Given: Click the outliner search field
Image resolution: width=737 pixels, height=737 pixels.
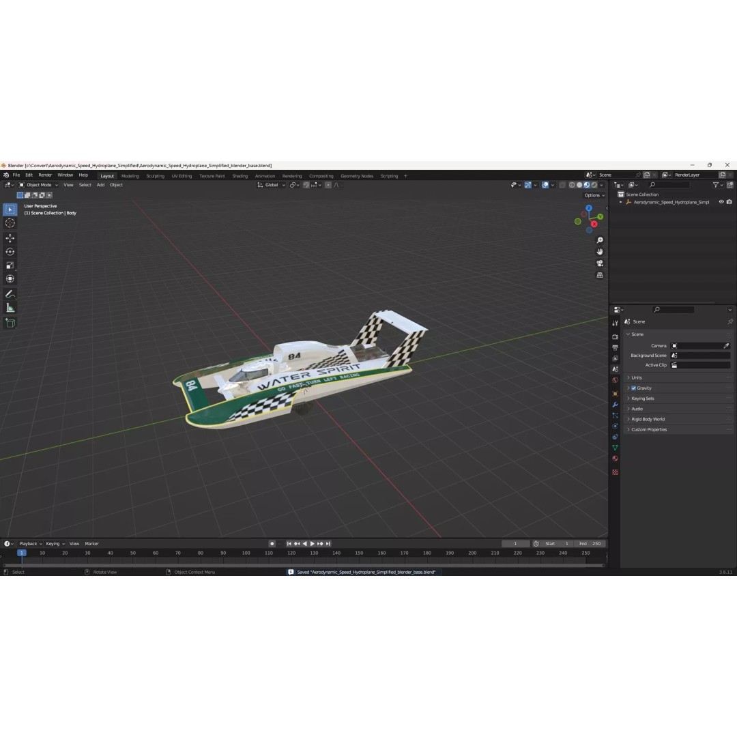Looking at the screenshot, I should click(x=669, y=185).
